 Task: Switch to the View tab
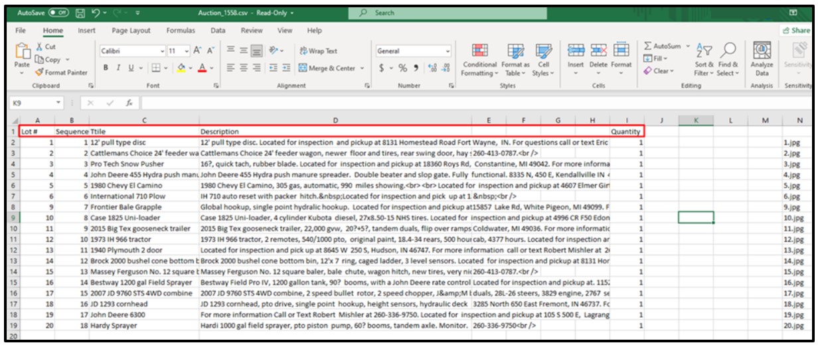[x=285, y=31]
